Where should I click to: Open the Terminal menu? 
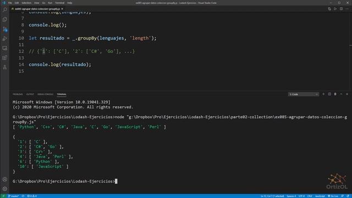coord(60,3)
